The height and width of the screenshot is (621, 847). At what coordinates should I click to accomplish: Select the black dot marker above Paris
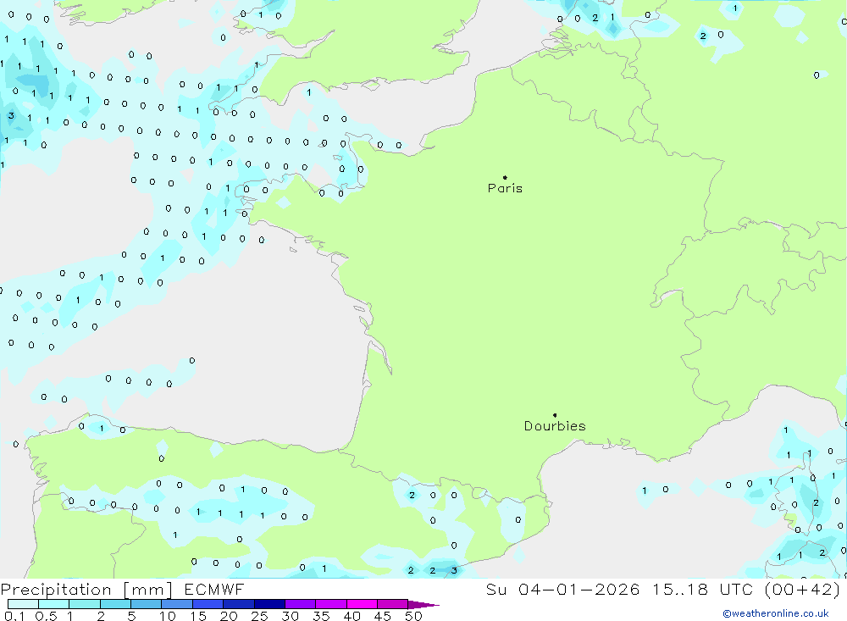pos(505,177)
